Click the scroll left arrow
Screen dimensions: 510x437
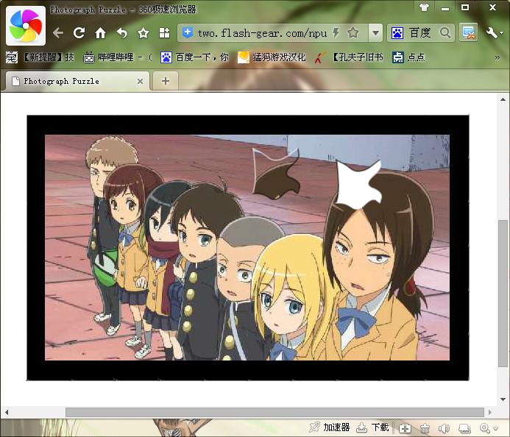(x=6, y=412)
